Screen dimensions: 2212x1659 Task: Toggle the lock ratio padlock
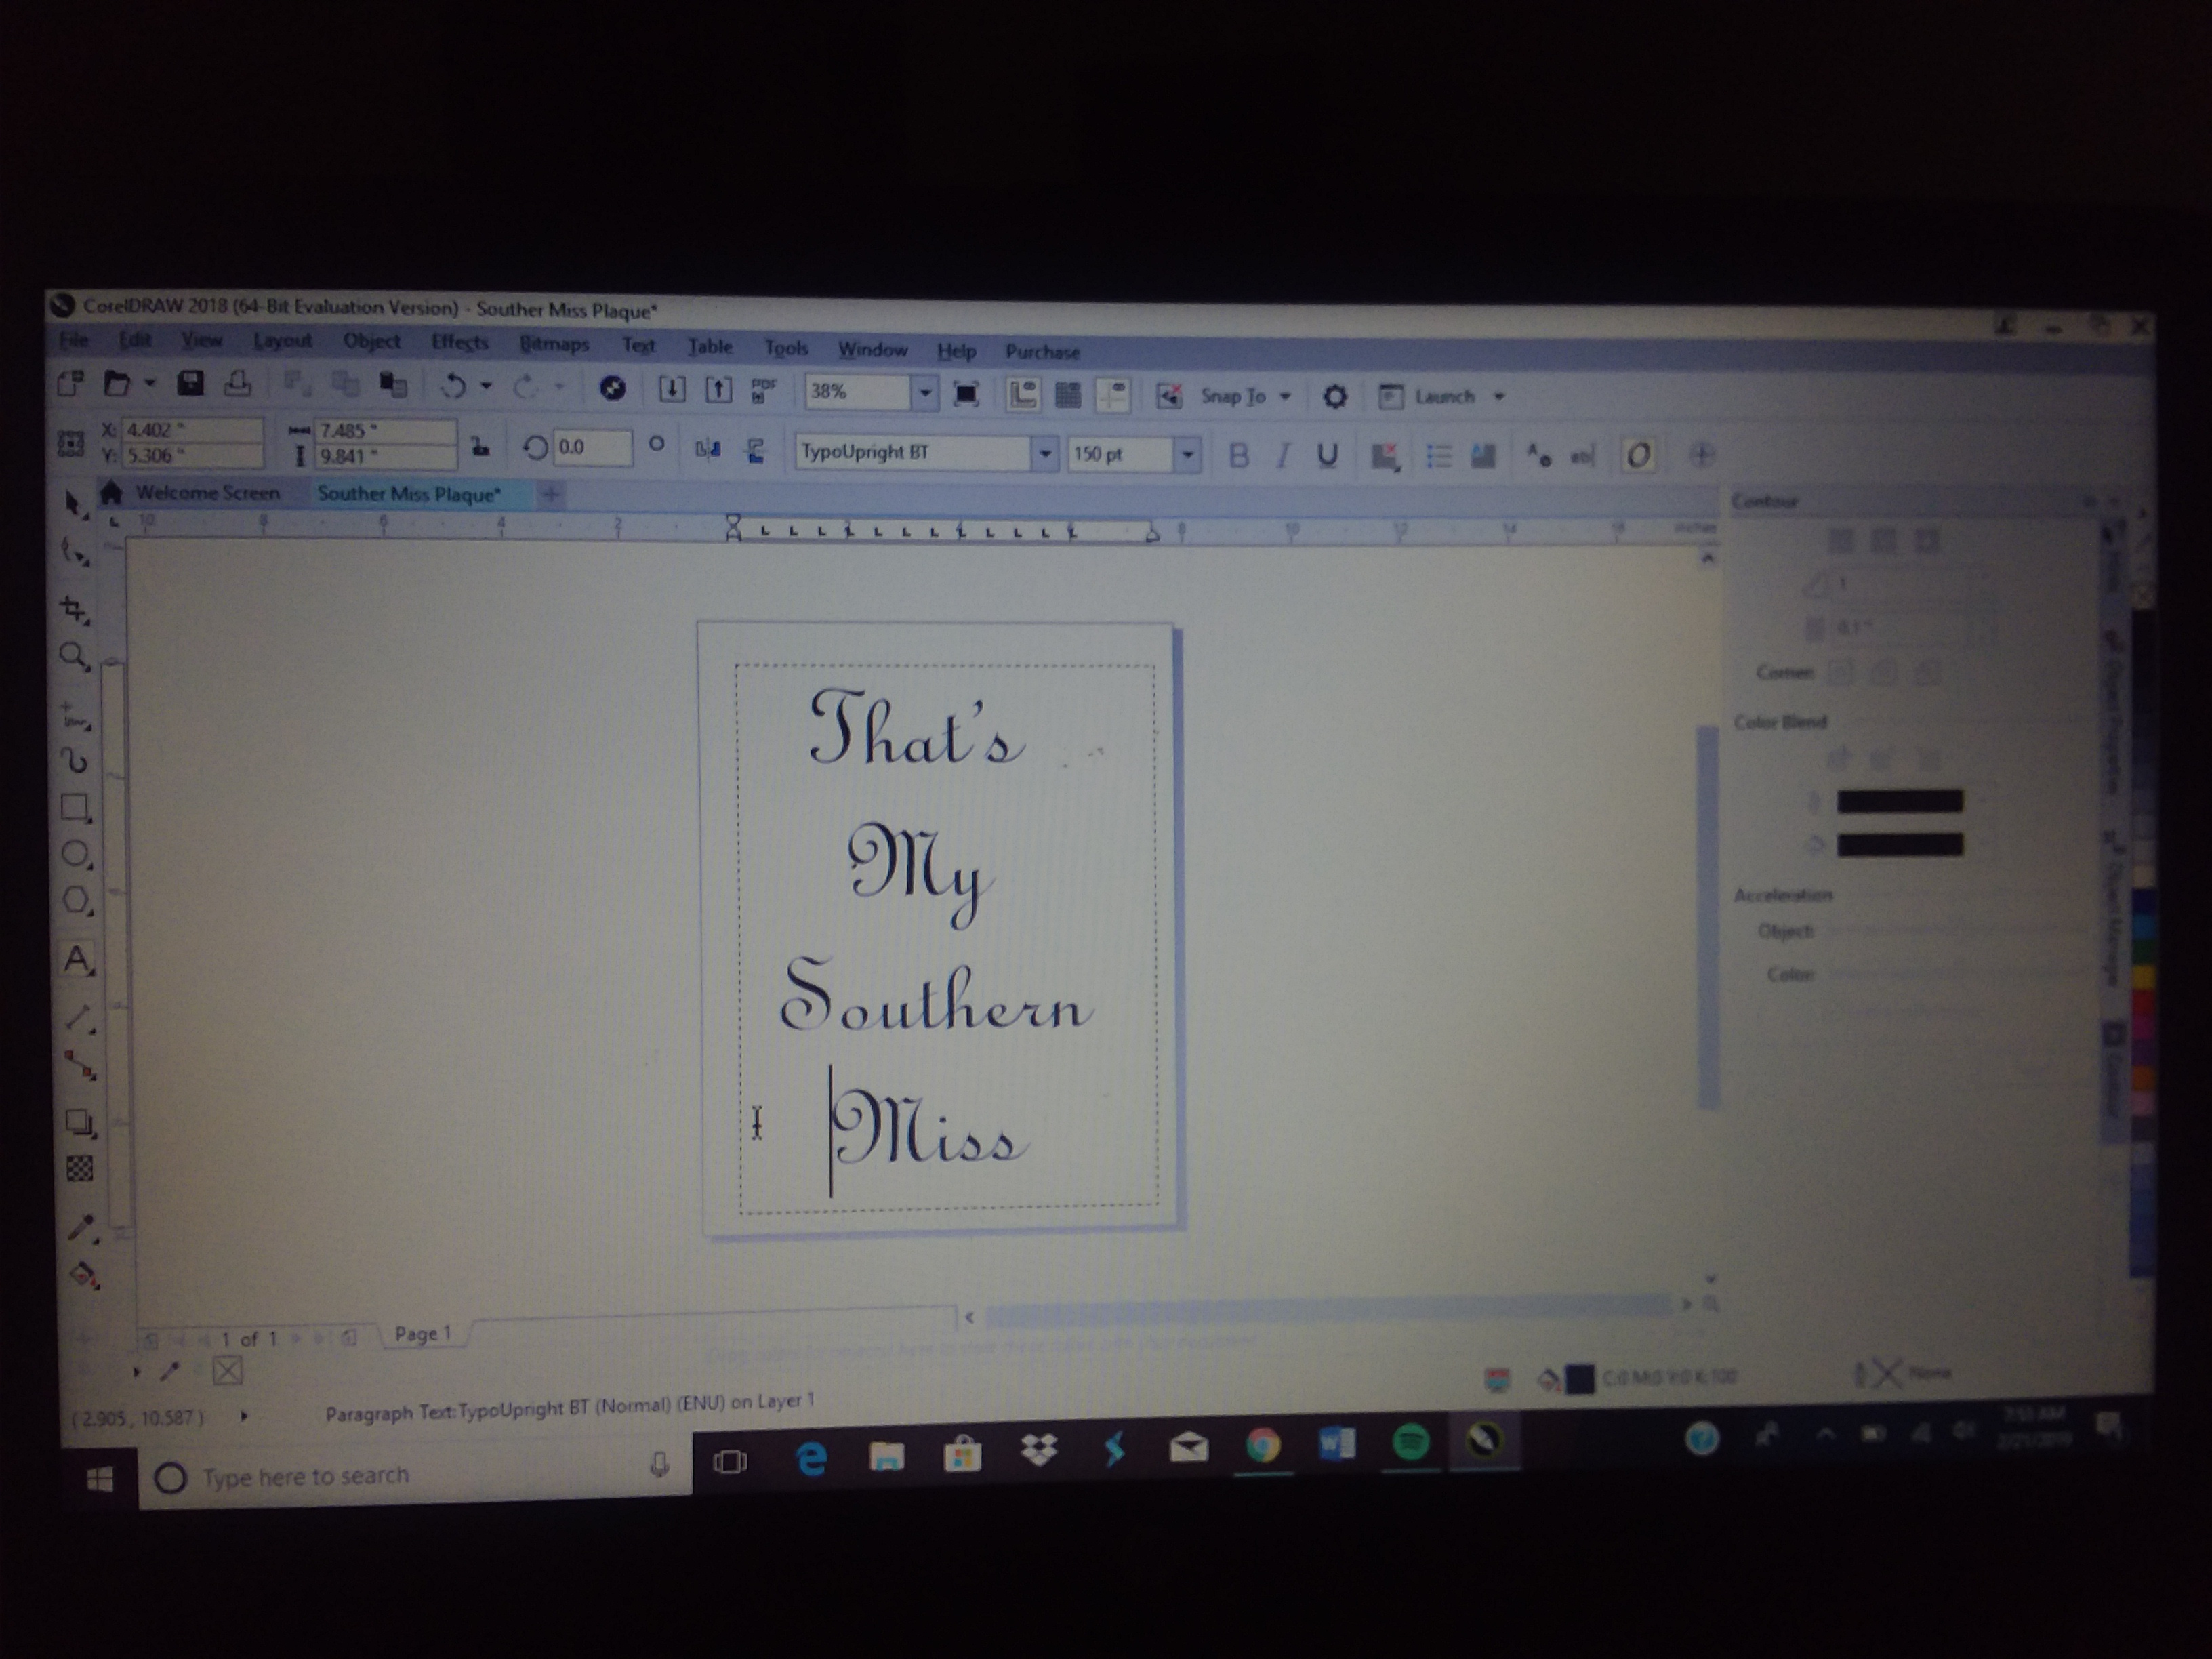click(481, 446)
